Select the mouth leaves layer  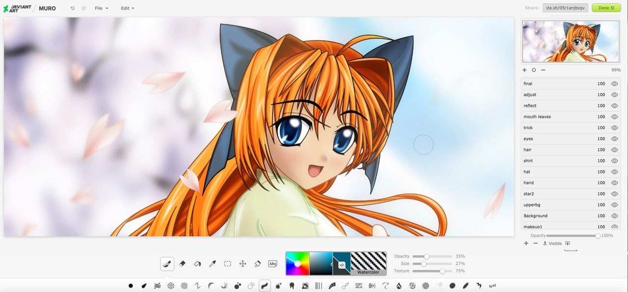pos(549,117)
